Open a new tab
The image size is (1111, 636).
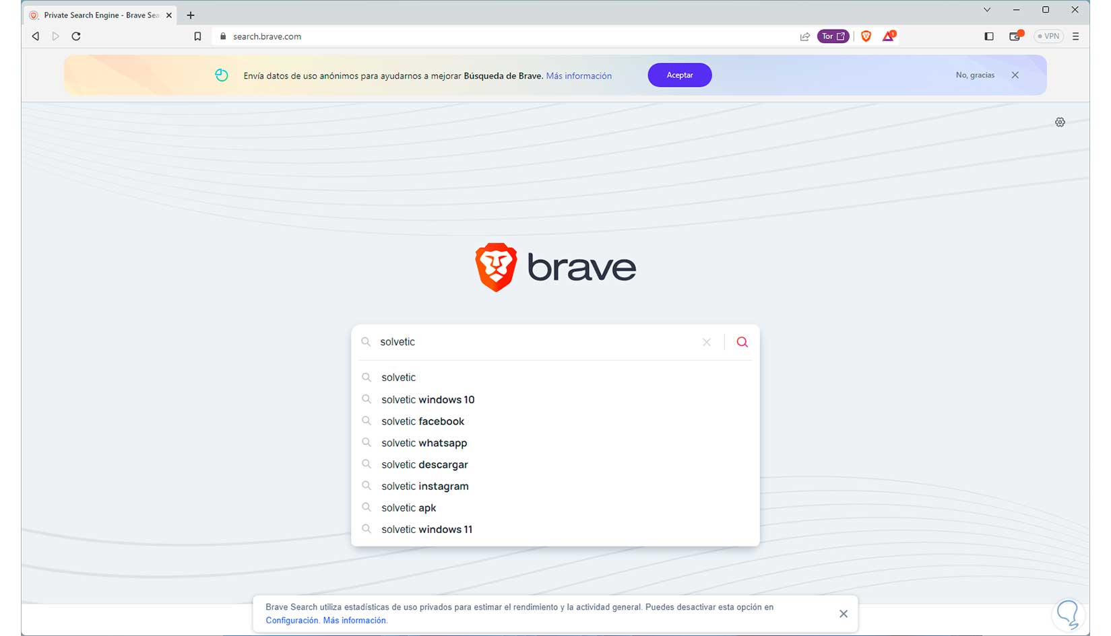(x=191, y=15)
